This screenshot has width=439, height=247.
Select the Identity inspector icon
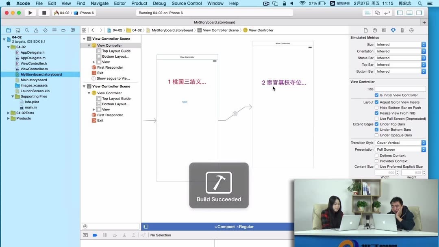click(384, 30)
